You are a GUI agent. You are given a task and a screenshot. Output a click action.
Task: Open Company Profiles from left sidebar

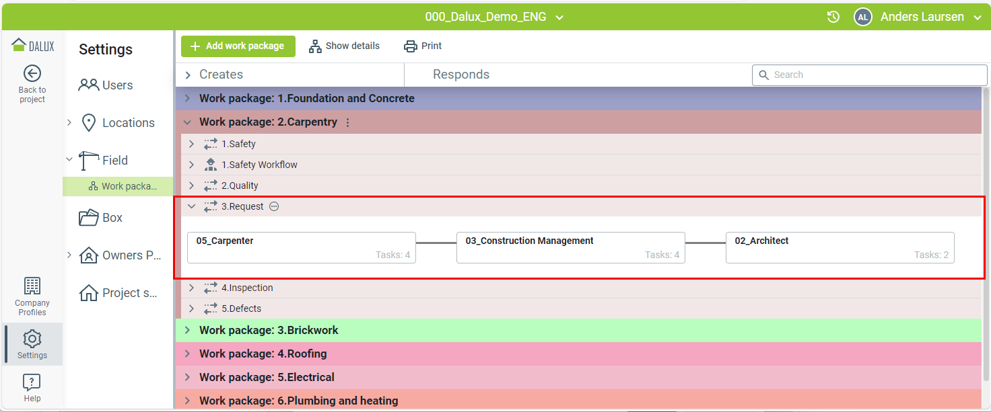pyautogui.click(x=32, y=296)
